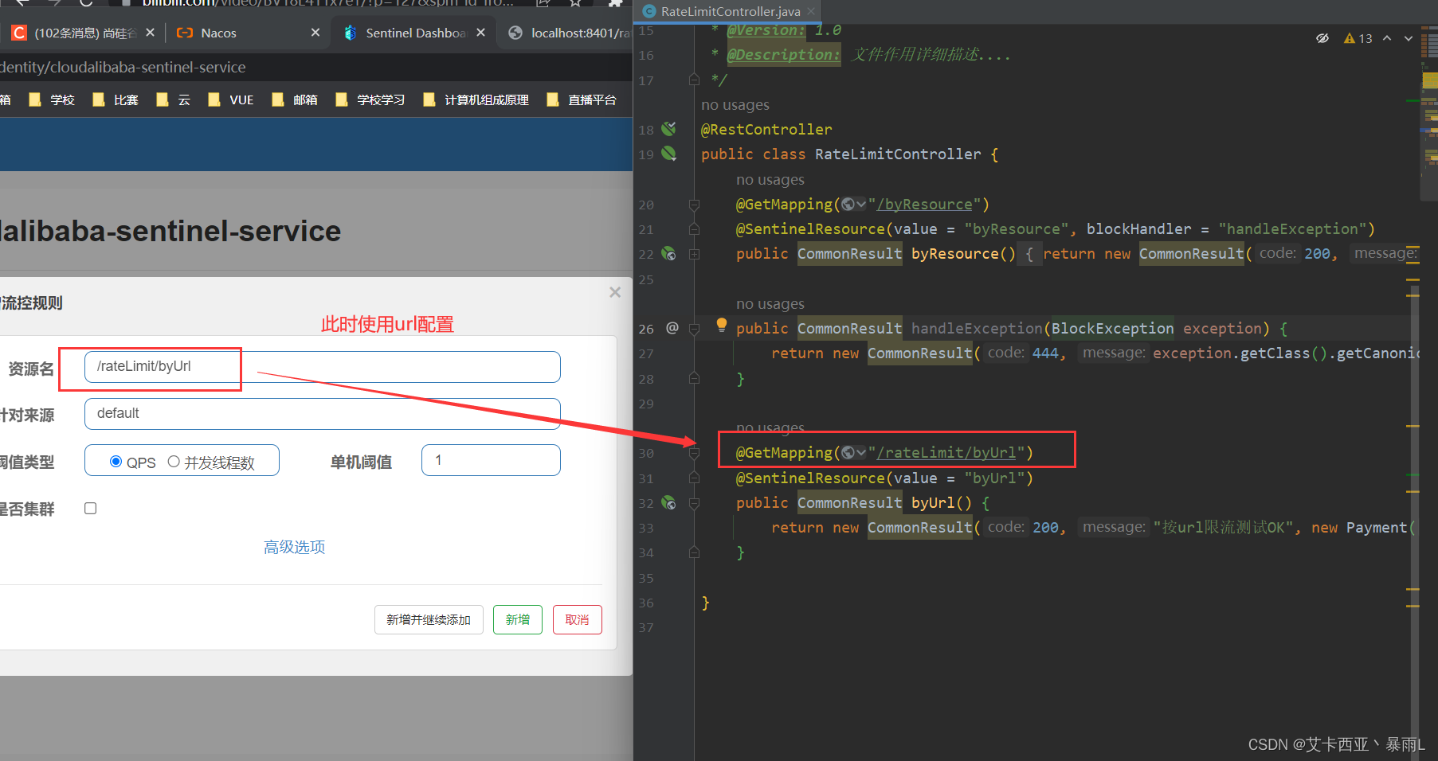Screen dimensions: 1438x761
Task: Click the folded { return new } block on line 22
Action: 1029,254
